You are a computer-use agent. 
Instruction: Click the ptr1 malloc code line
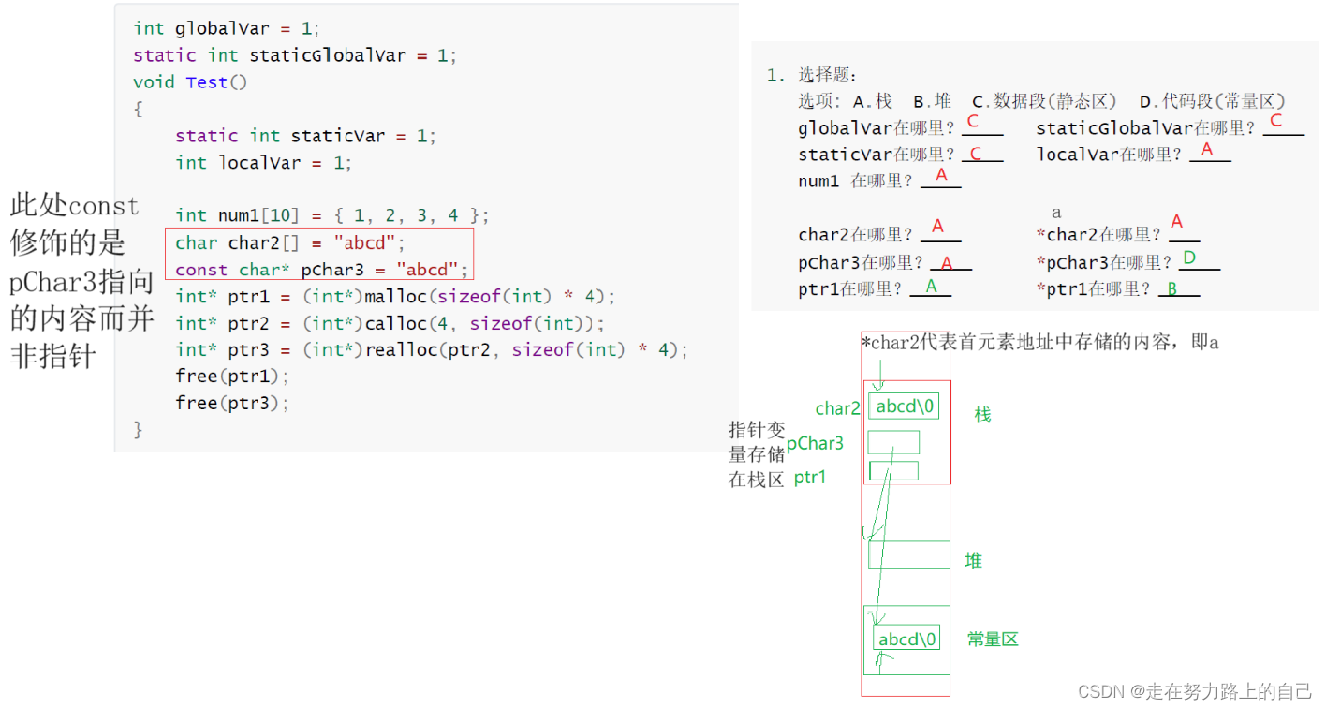[395, 297]
